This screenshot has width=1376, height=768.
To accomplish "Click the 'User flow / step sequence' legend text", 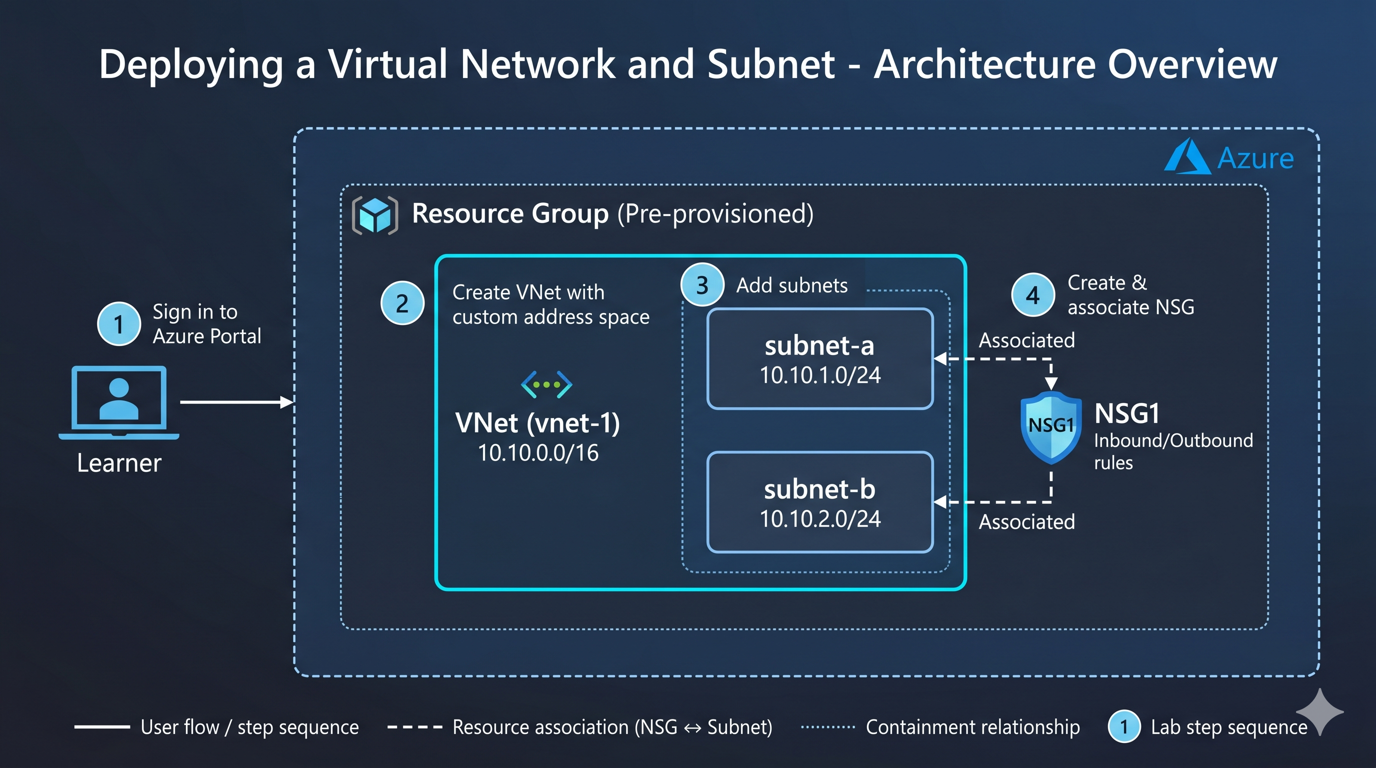I will [249, 727].
